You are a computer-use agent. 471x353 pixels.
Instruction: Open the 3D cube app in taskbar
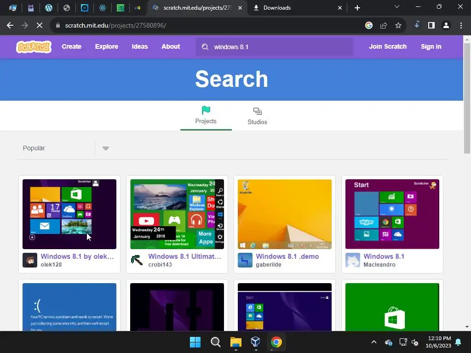tap(256, 342)
